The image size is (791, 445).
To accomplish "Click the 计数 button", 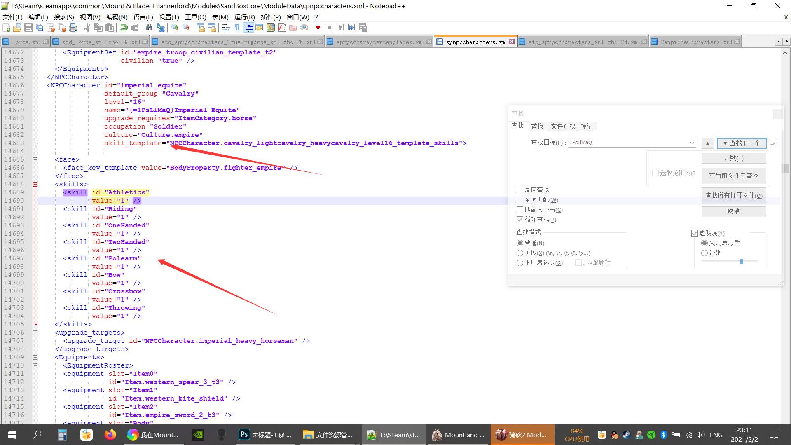I will click(x=734, y=158).
